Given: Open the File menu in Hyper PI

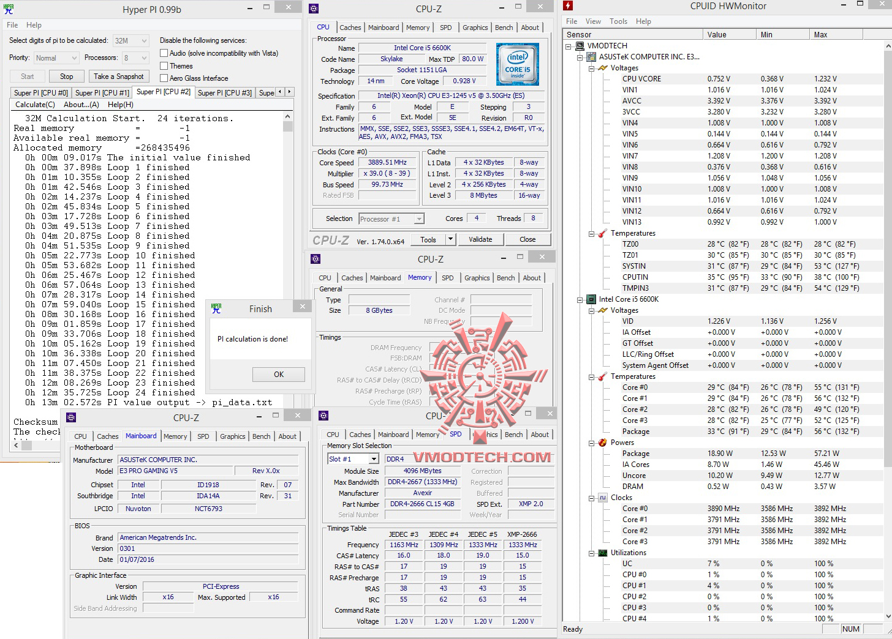Looking at the screenshot, I should point(12,25).
